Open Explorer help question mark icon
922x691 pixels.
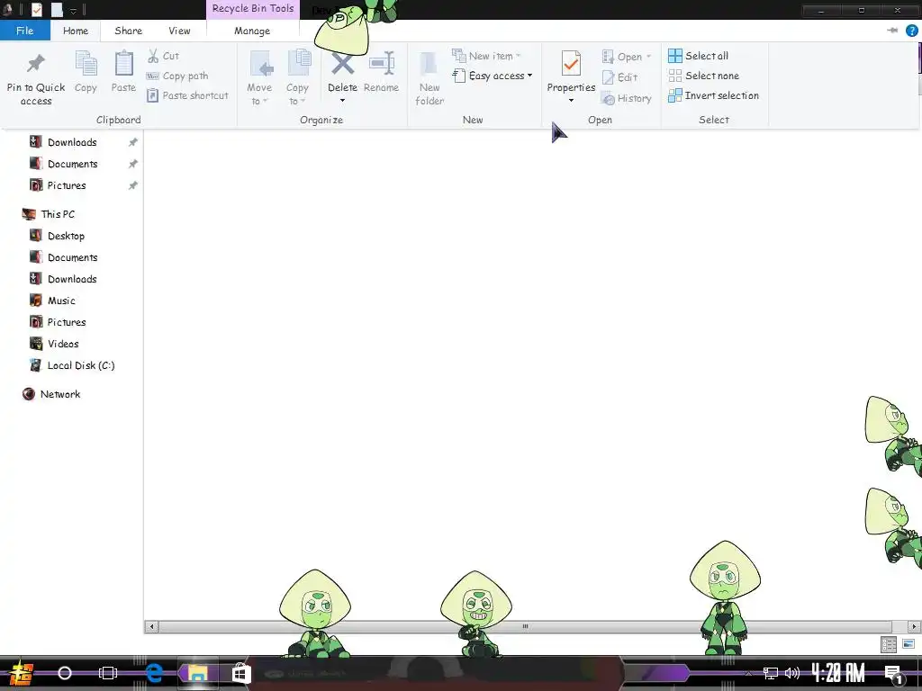pos(911,31)
